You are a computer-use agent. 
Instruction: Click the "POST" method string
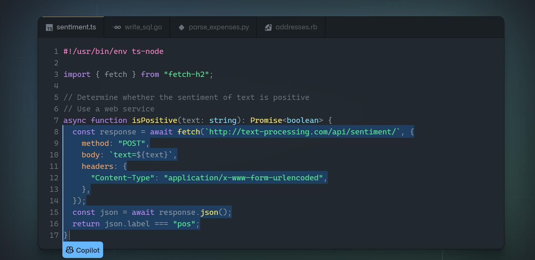point(132,143)
